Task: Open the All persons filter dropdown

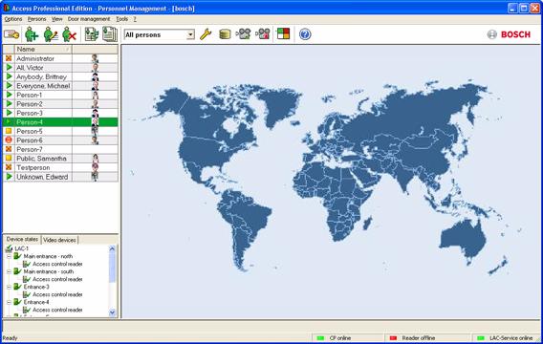Action: coord(190,34)
